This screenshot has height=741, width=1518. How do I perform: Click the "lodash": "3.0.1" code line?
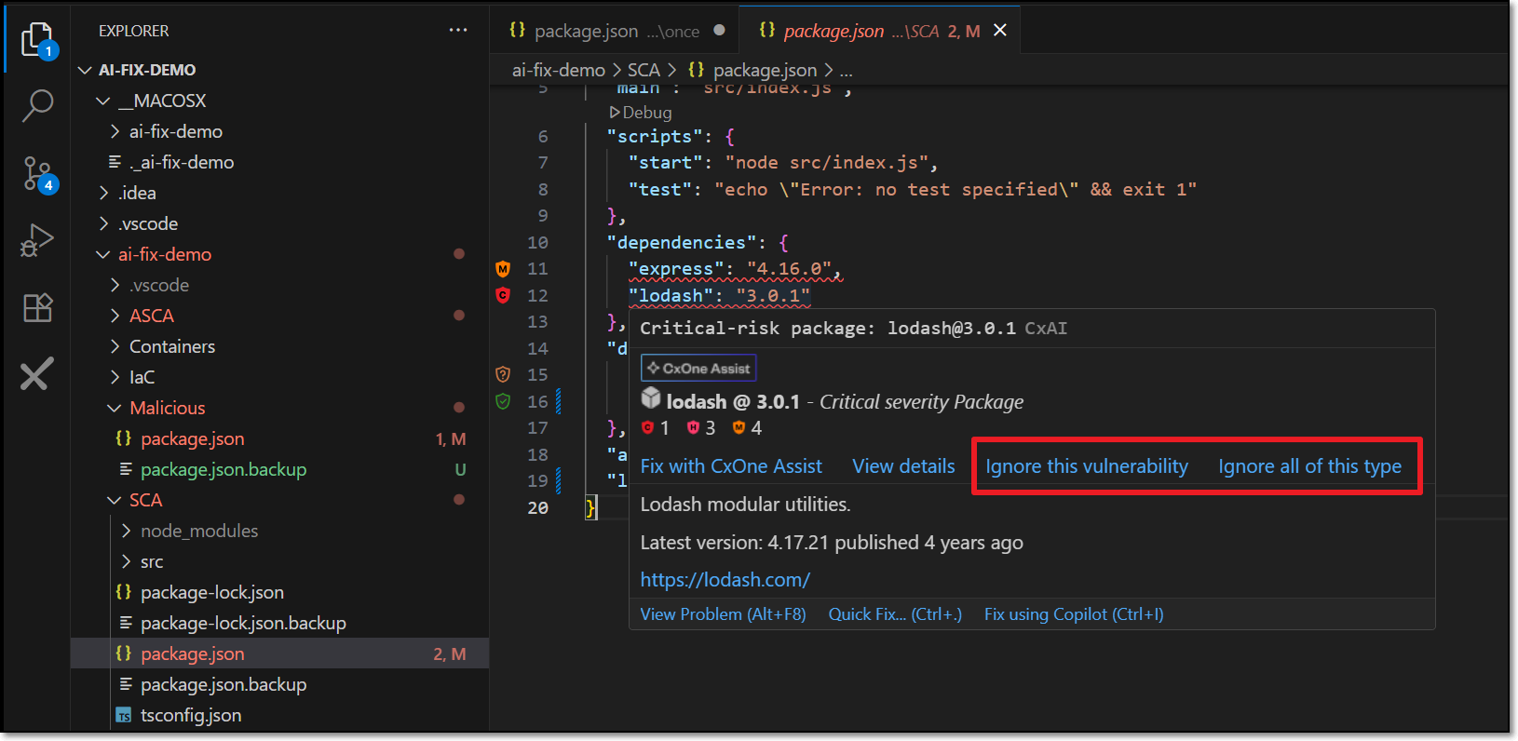pos(719,295)
